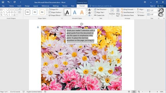Click the anchor icon beside the image
The height and width of the screenshot is (93, 166).
click(38, 27)
